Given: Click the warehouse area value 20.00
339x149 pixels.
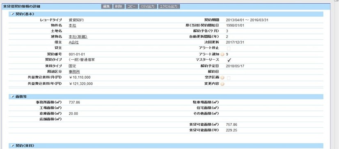Looking at the screenshot, I should [73, 114].
